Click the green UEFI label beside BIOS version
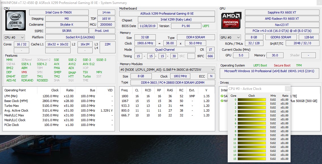The width and height of the screenshot is (322, 164). [x=206, y=26]
